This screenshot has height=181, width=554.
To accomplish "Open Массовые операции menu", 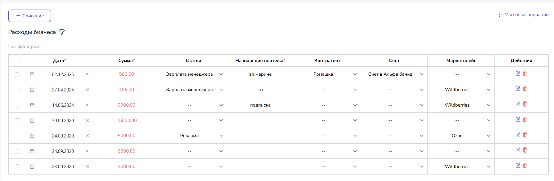I will click(x=523, y=15).
